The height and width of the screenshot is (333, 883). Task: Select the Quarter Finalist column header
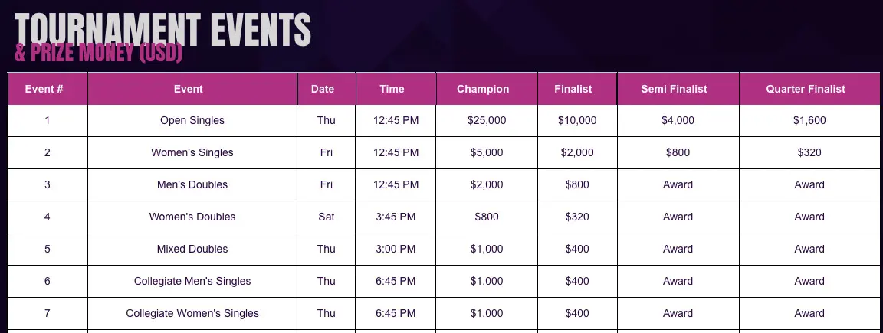click(x=806, y=89)
